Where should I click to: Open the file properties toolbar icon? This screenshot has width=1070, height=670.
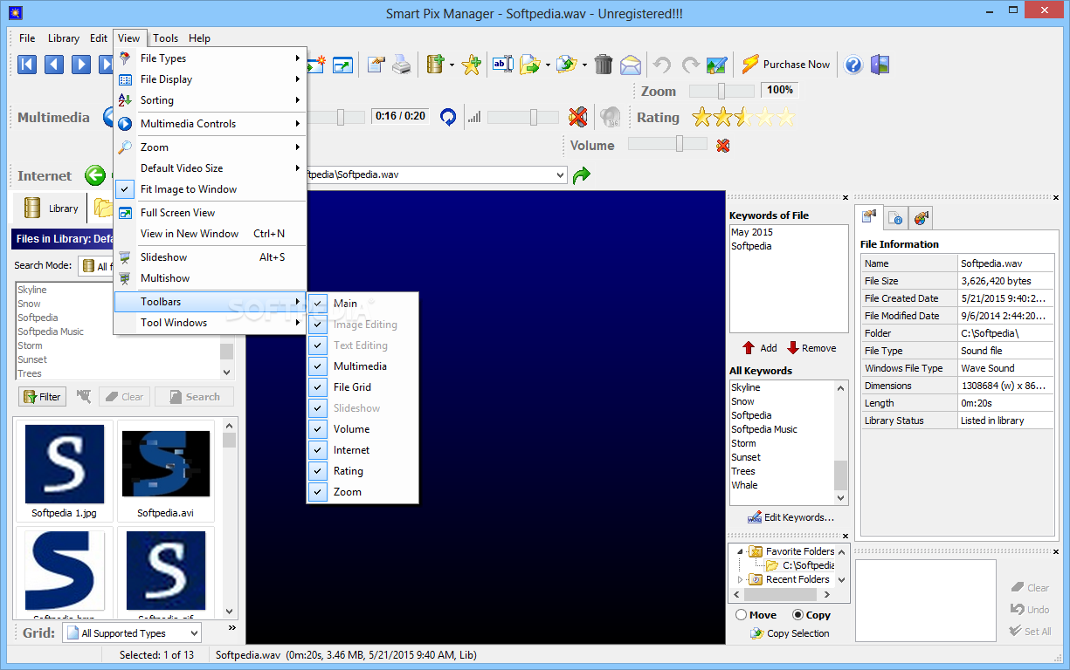[376, 65]
